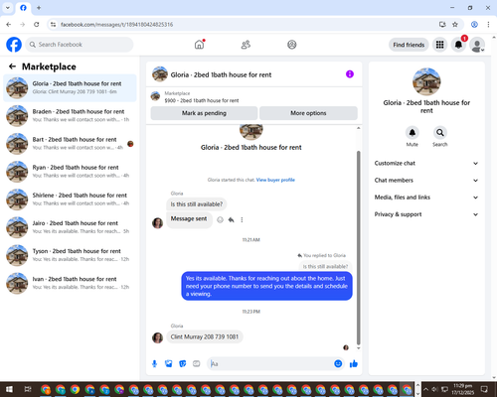This screenshot has height=397, width=497.
Task: Open the Friends icon in top navigation
Action: 246,45
